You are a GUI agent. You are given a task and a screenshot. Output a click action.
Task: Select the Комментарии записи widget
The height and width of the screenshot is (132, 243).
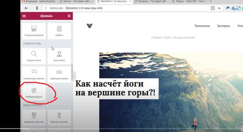tap(34, 74)
